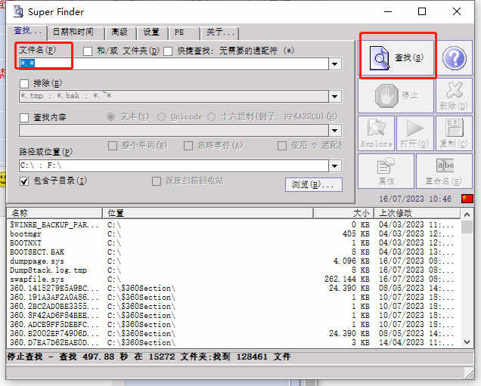Expand the 排除 exclude patterns dropdown arrow
The height and width of the screenshot is (386, 481).
335,97
